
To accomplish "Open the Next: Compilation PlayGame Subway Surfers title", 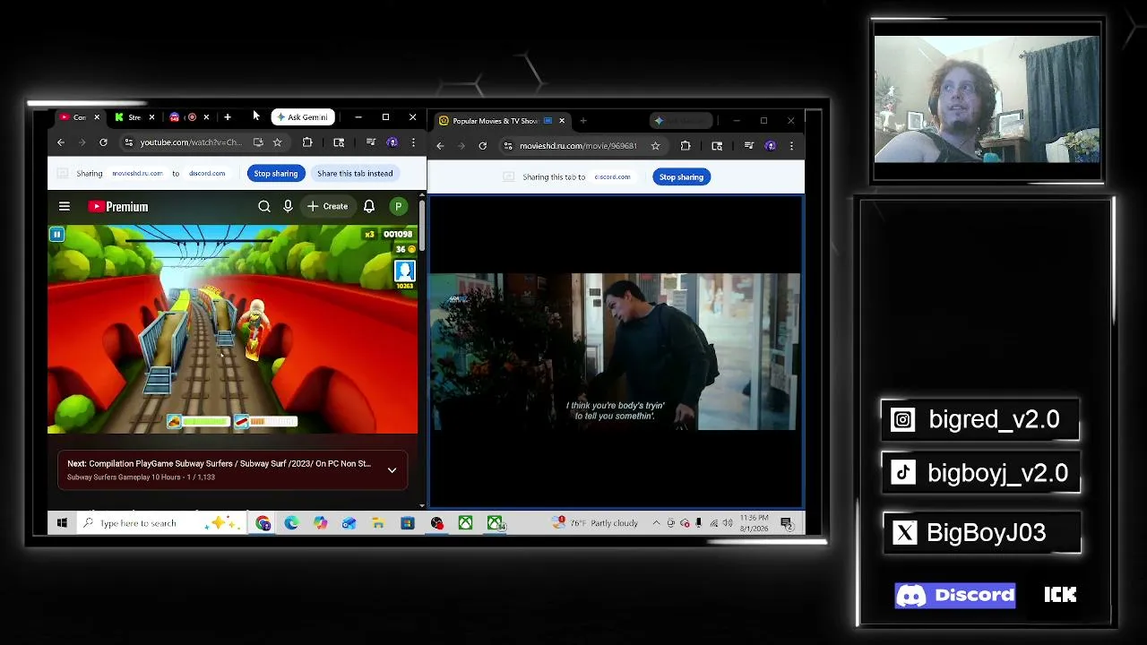I will 219,464.
